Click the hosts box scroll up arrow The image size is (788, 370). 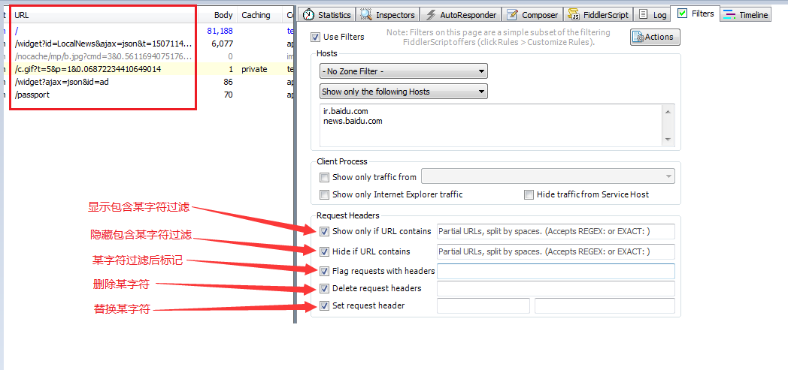[x=668, y=111]
